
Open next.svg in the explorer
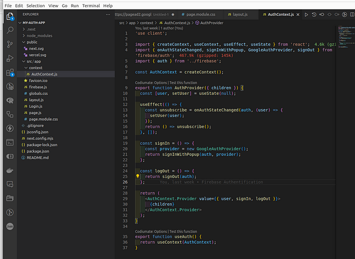[x=66, y=49]
